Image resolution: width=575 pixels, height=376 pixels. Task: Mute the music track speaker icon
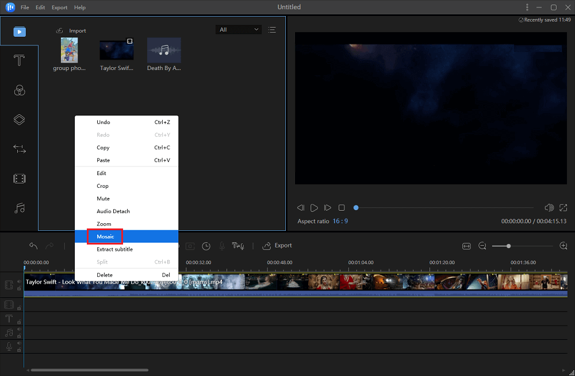pyautogui.click(x=19, y=329)
